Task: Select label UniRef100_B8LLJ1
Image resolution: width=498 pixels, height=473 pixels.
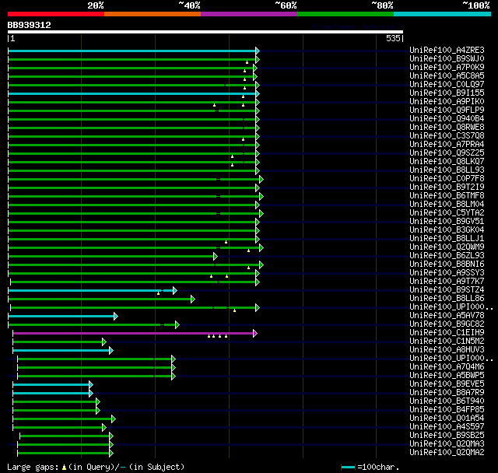Action: [x=447, y=239]
